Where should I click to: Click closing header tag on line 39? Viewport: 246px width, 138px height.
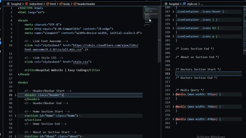pos(32,99)
